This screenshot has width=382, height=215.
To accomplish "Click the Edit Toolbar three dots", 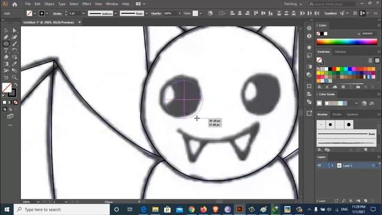I will click(10, 125).
